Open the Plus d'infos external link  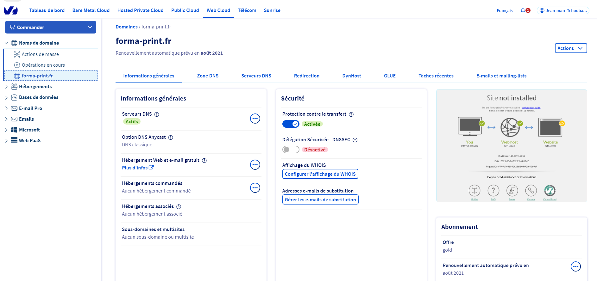[138, 168]
